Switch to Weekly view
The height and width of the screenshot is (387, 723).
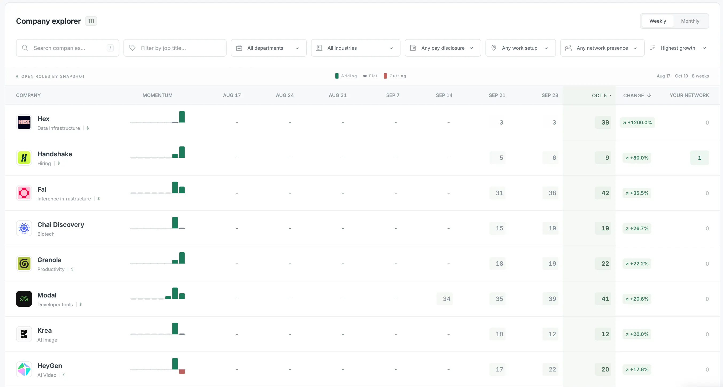click(657, 21)
